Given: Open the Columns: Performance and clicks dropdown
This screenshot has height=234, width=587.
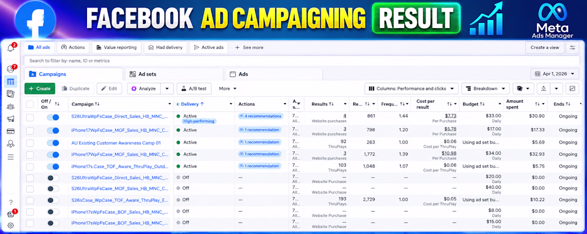Looking at the screenshot, I should click(x=411, y=88).
